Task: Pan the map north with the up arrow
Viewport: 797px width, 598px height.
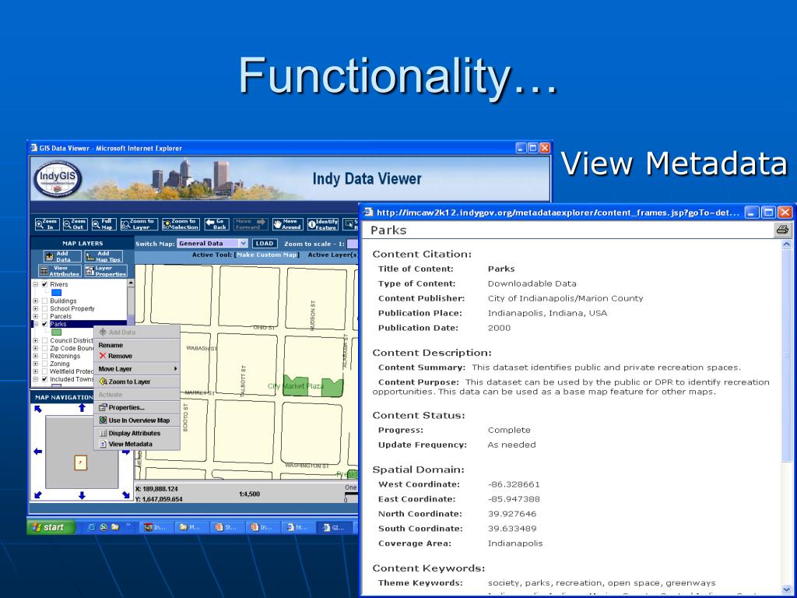Action: [x=82, y=408]
